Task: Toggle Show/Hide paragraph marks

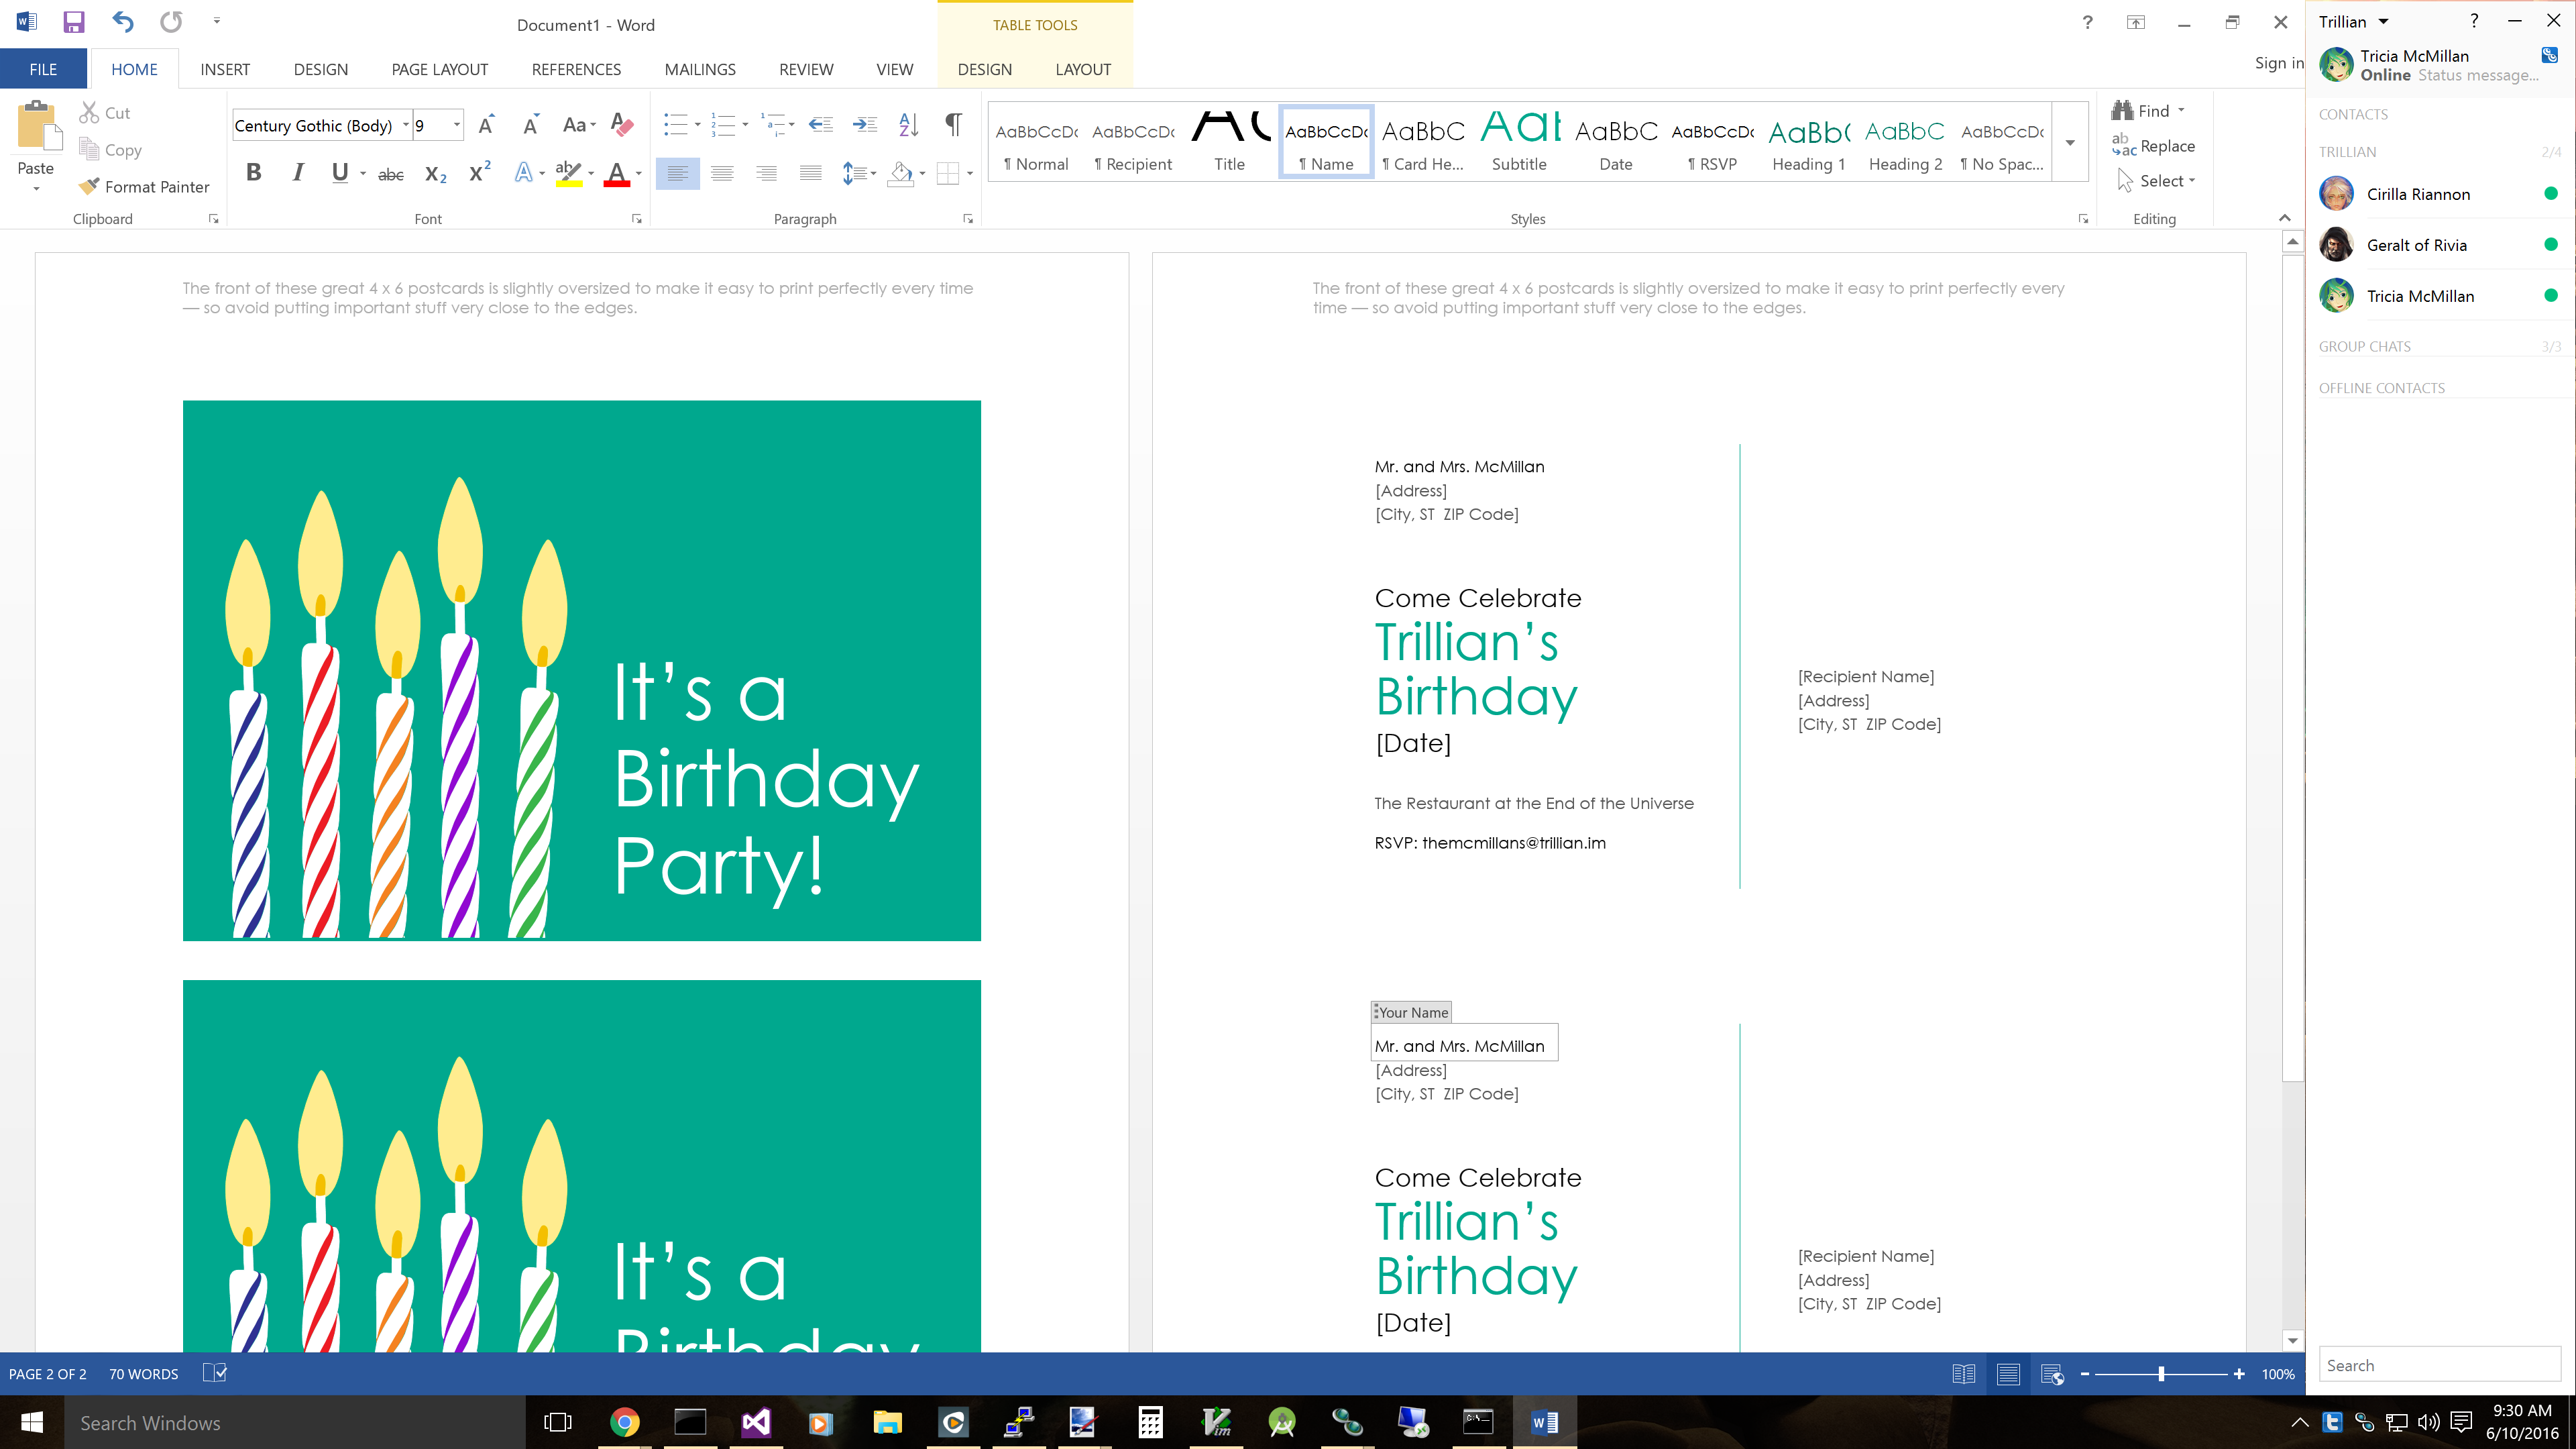Action: (953, 124)
